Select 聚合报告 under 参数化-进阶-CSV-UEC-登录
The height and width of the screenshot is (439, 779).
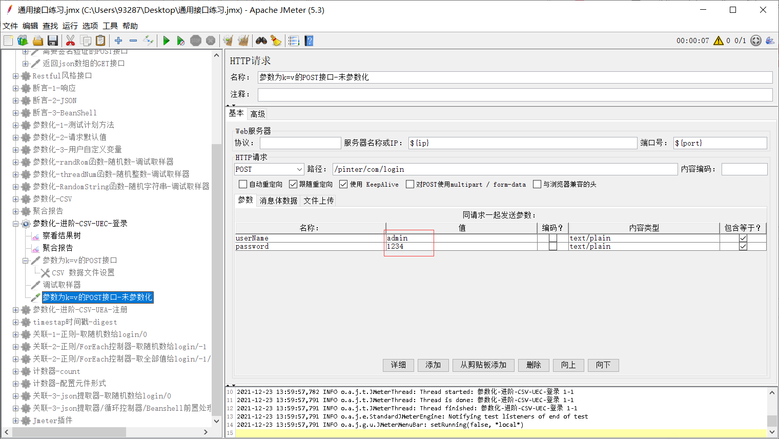coord(57,248)
